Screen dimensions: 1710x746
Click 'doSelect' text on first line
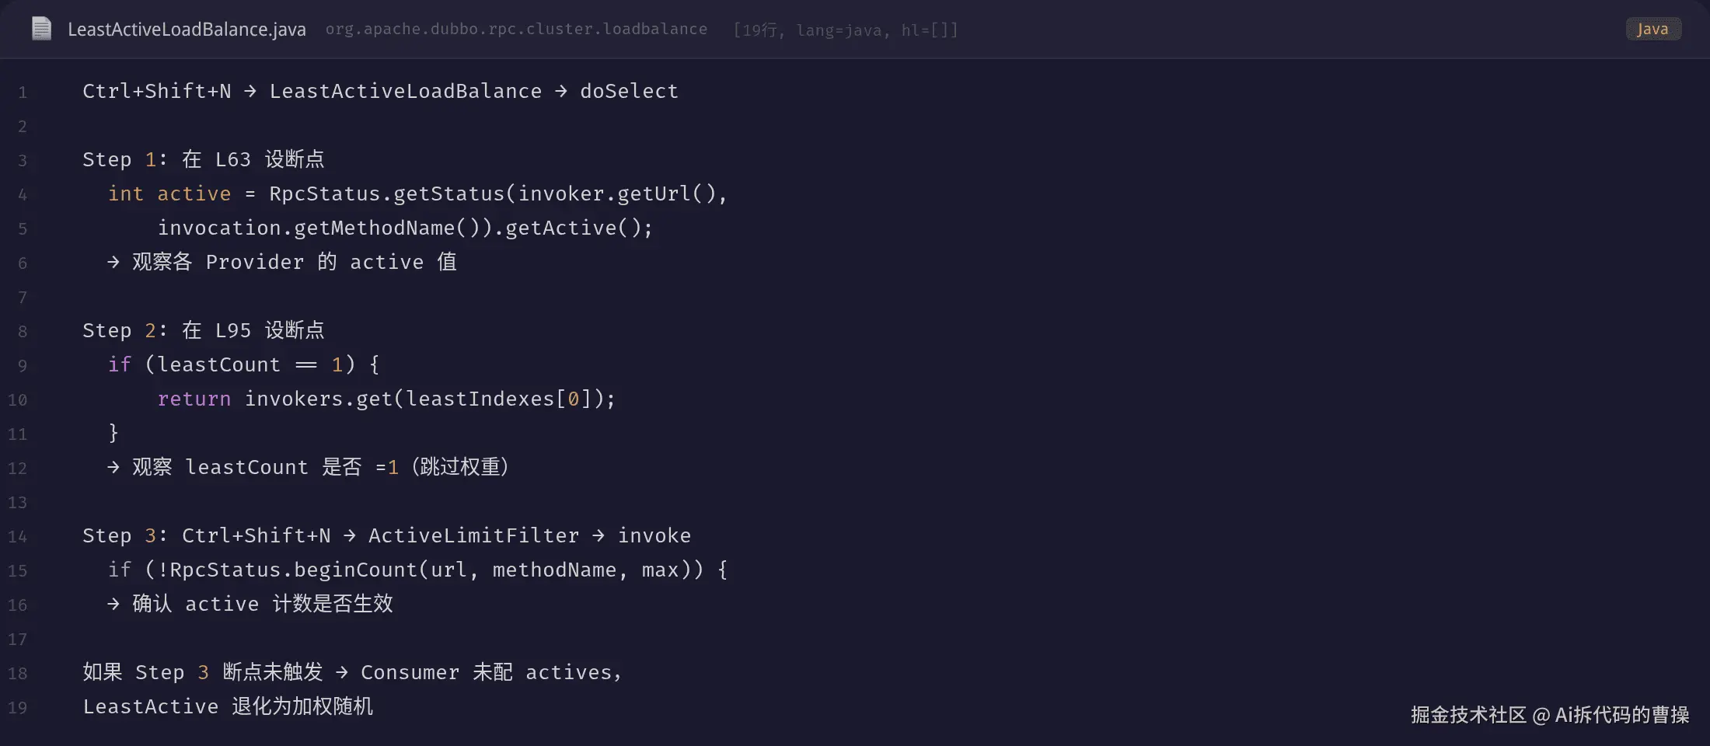(x=629, y=91)
